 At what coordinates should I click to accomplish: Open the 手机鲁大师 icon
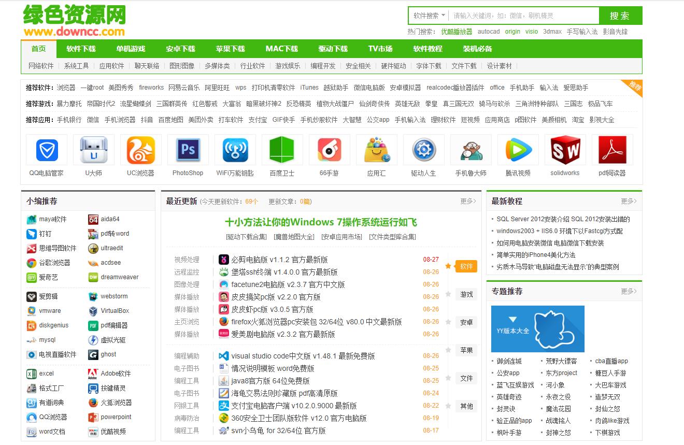tap(471, 150)
